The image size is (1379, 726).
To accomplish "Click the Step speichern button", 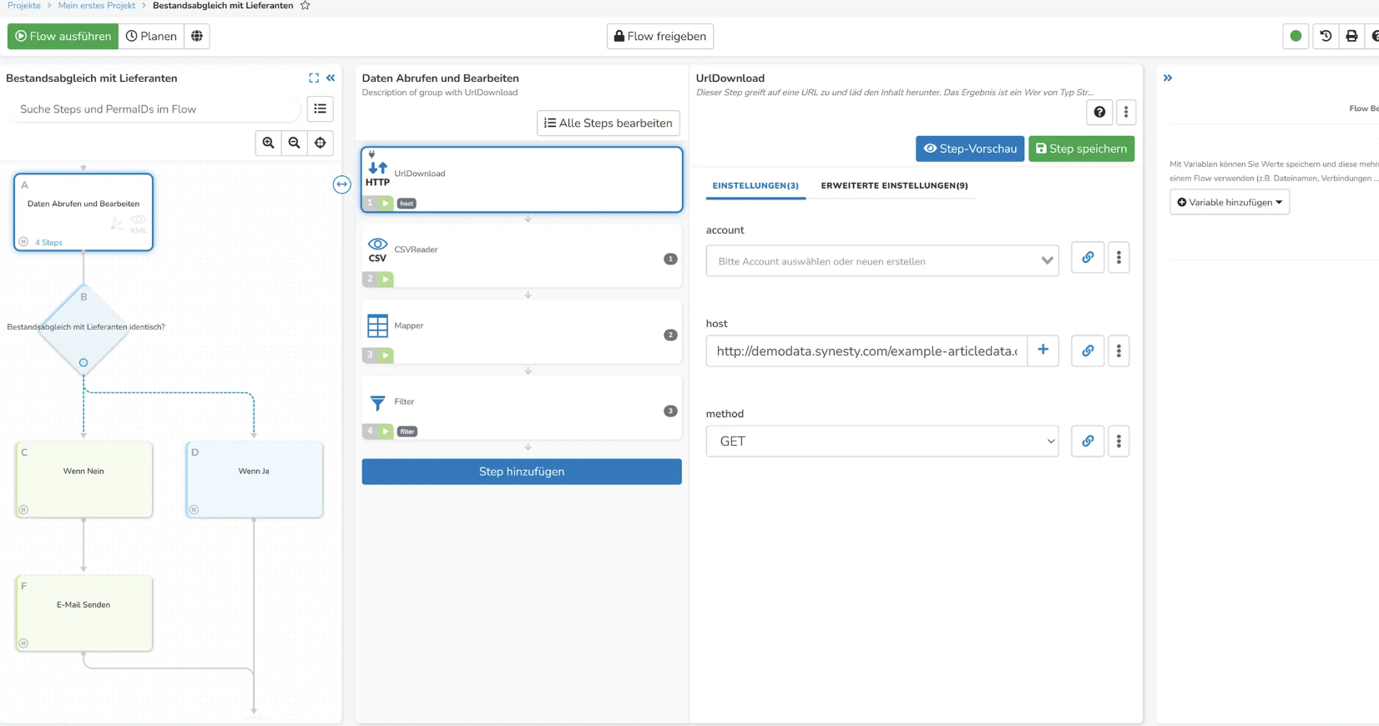I will [x=1081, y=149].
